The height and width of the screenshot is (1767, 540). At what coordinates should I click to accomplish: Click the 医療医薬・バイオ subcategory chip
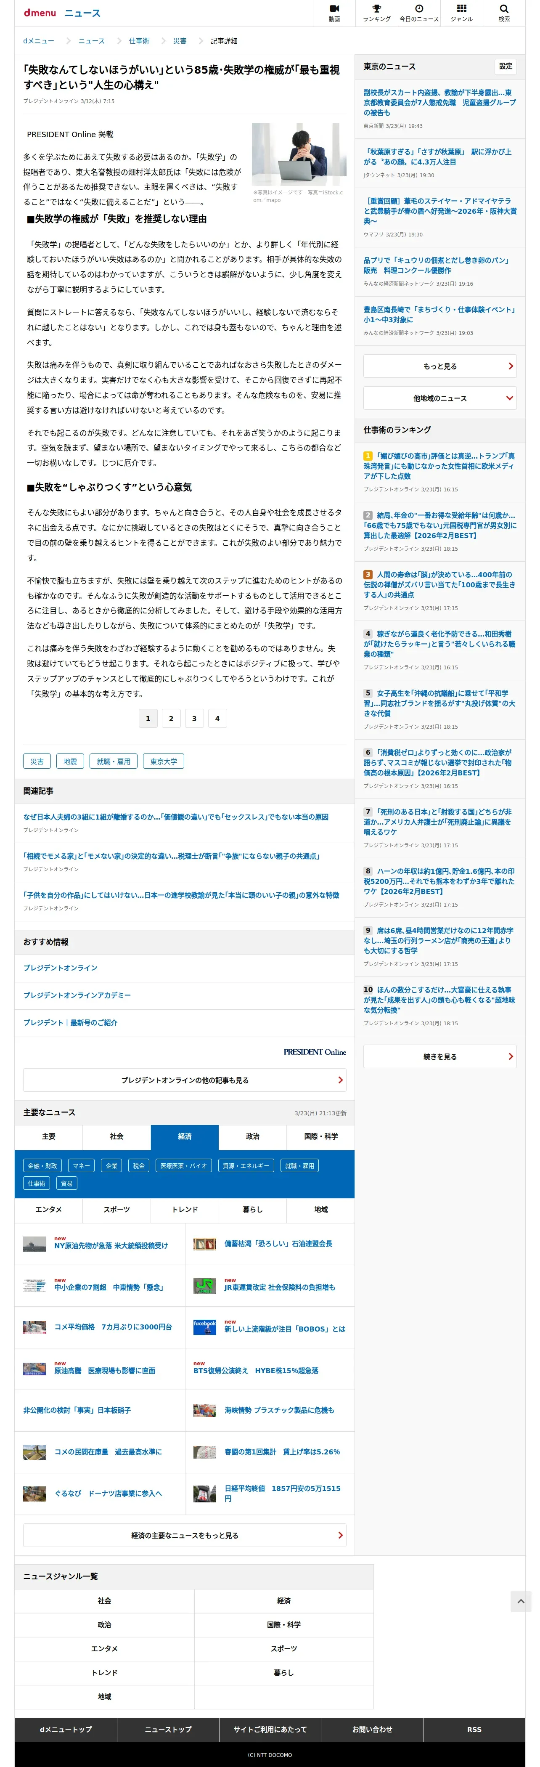[184, 1165]
